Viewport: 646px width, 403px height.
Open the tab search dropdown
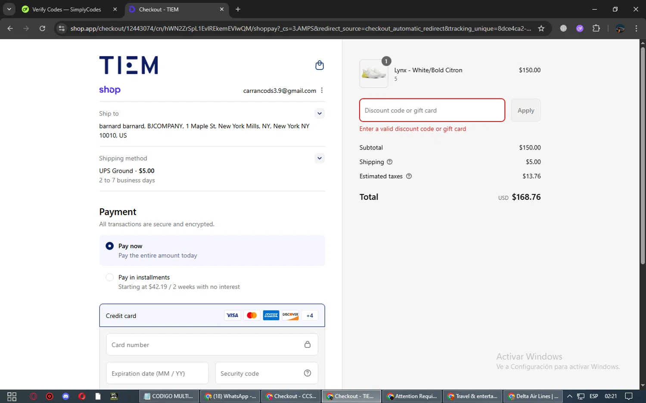(9, 9)
